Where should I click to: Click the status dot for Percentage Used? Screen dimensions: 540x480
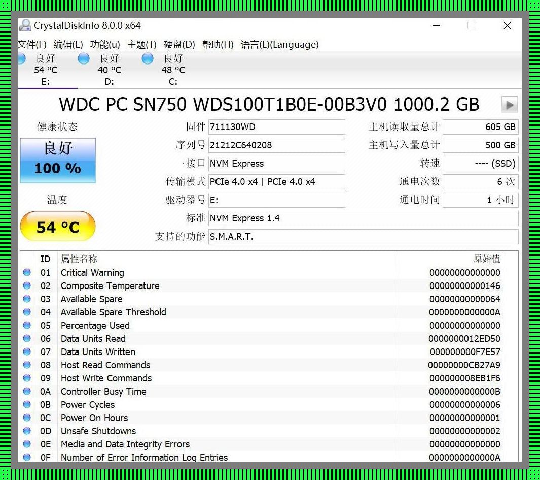pyautogui.click(x=27, y=325)
